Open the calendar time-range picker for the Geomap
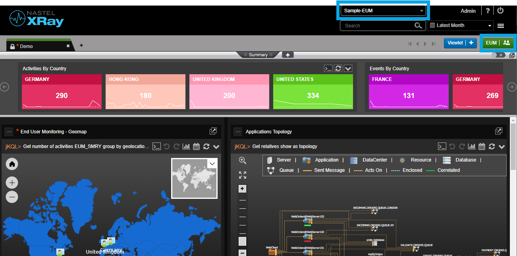The width and height of the screenshot is (517, 256). point(196,146)
